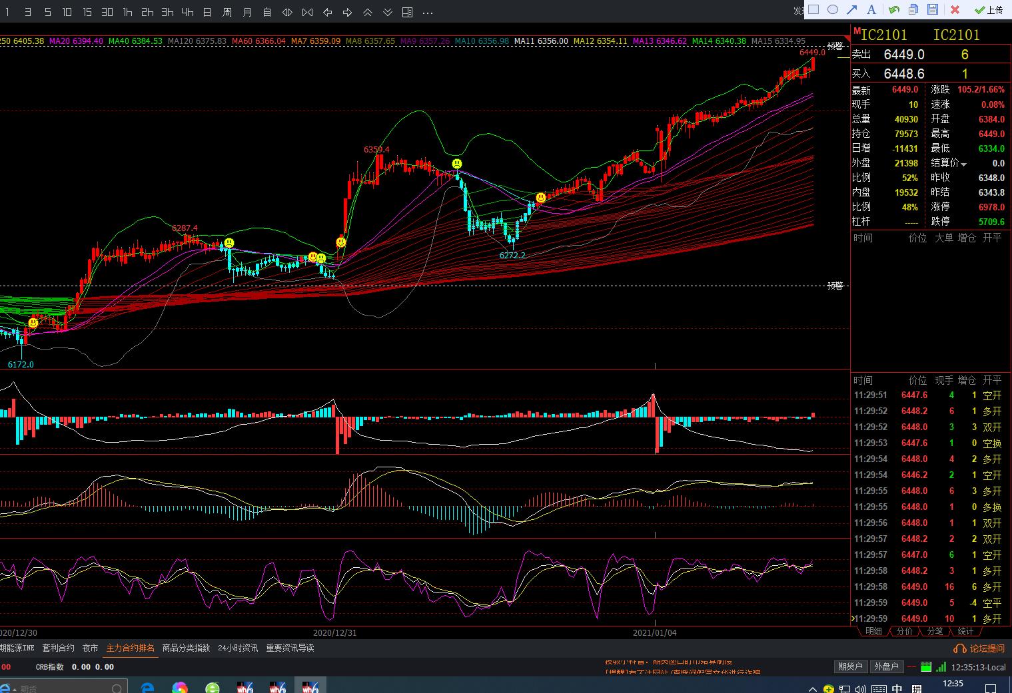Screen dimensions: 1012x693
Task: Open the 主力合约排名 tab
Action: [x=131, y=648]
